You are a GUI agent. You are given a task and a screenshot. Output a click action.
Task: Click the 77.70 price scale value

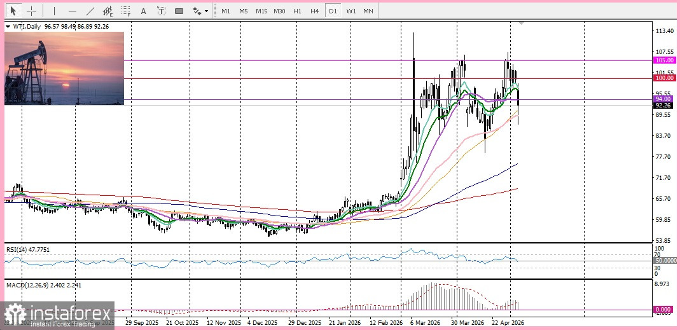pos(664,156)
